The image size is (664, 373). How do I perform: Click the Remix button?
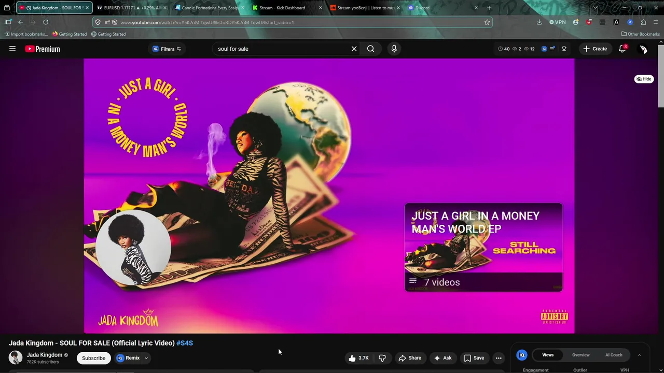pos(128,358)
